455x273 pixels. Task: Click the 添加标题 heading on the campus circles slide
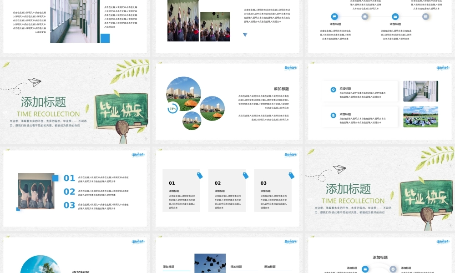coord(281,89)
